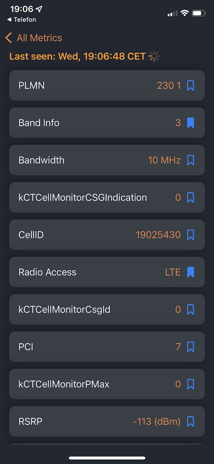Image resolution: width=214 pixels, height=464 pixels.
Task: Bookmark the Bandwidth metric
Action: [x=191, y=160]
